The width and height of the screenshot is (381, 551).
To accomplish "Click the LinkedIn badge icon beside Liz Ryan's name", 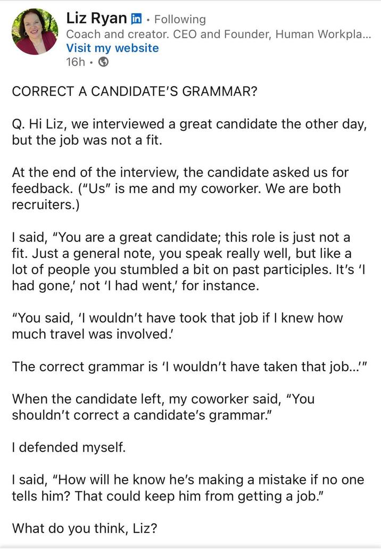I will coord(136,19).
